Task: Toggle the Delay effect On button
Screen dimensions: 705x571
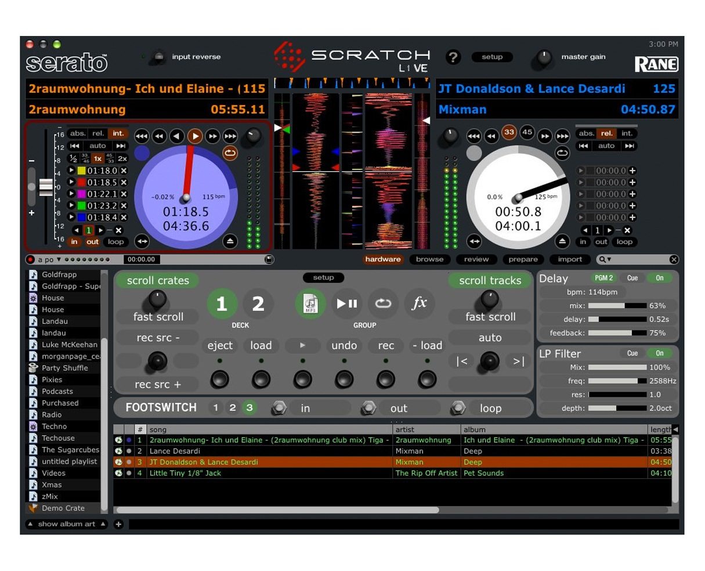Action: (660, 278)
